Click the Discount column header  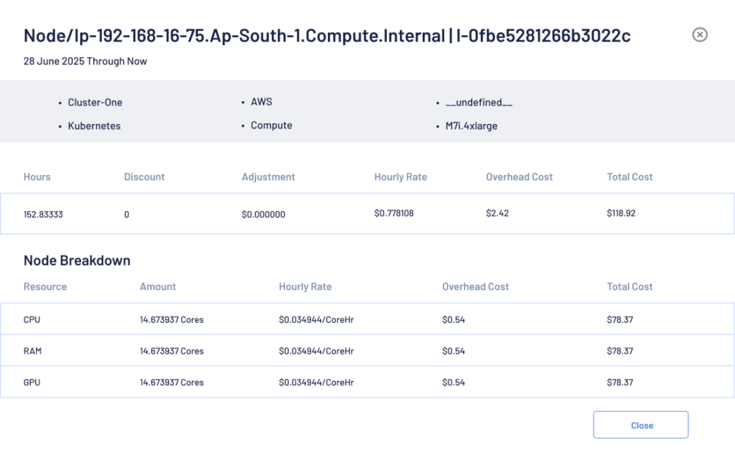tap(144, 177)
